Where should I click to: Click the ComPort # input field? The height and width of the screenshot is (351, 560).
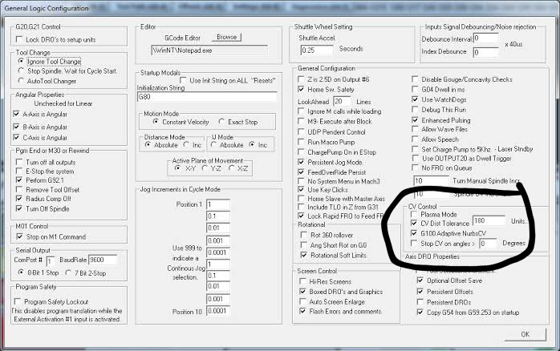[51, 260]
